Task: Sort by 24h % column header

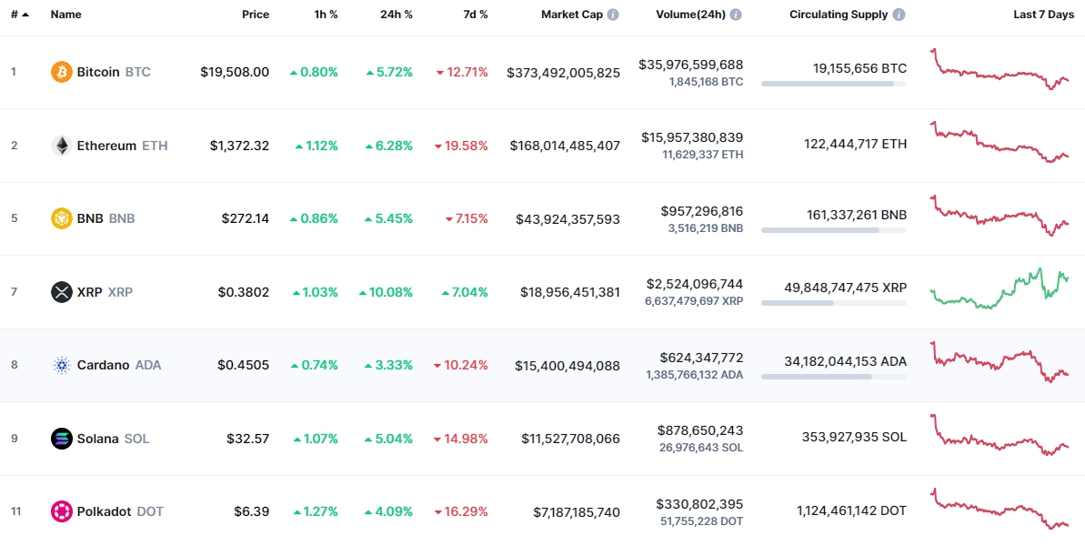Action: (396, 15)
